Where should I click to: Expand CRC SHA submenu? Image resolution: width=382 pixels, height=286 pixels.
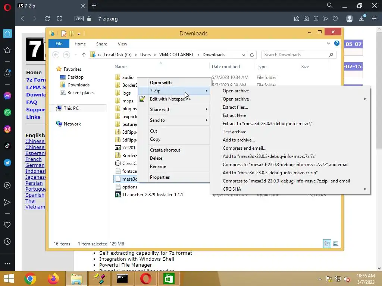pyautogui.click(x=290, y=189)
